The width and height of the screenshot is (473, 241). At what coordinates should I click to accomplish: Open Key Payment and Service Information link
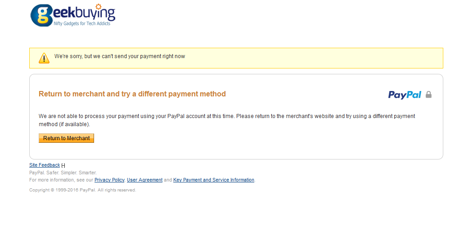point(214,180)
